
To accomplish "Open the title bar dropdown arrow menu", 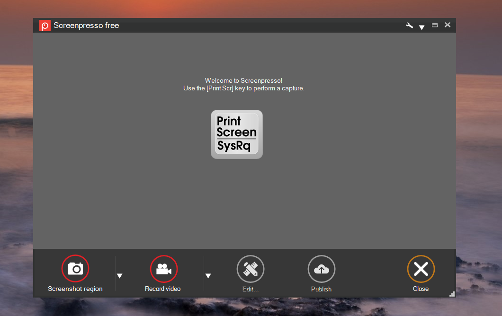I will coord(421,27).
